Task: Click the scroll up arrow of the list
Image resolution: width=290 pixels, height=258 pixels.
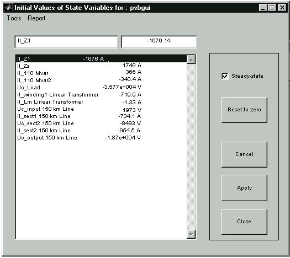Action: 191,60
